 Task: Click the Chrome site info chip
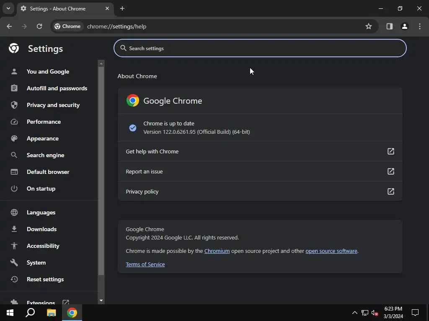(67, 26)
